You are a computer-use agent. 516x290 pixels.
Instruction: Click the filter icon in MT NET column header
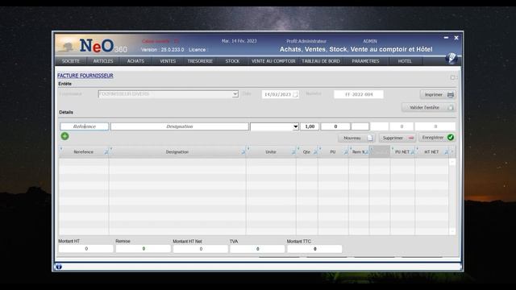446,152
